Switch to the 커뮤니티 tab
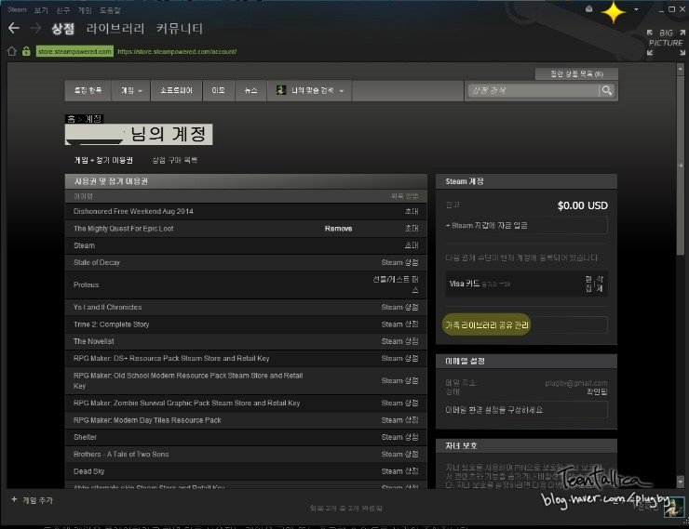The width and height of the screenshot is (689, 529). tap(180, 29)
